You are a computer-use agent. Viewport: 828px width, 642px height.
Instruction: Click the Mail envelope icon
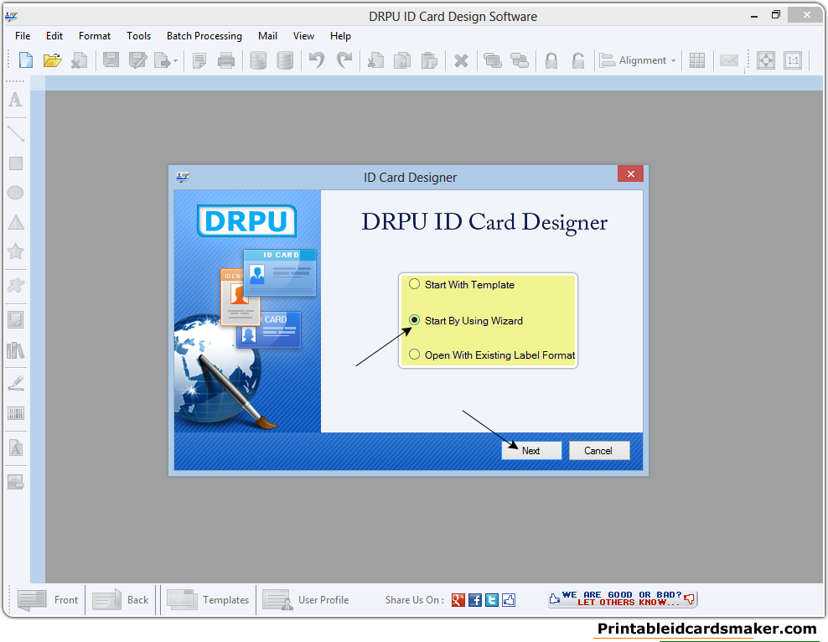(729, 60)
